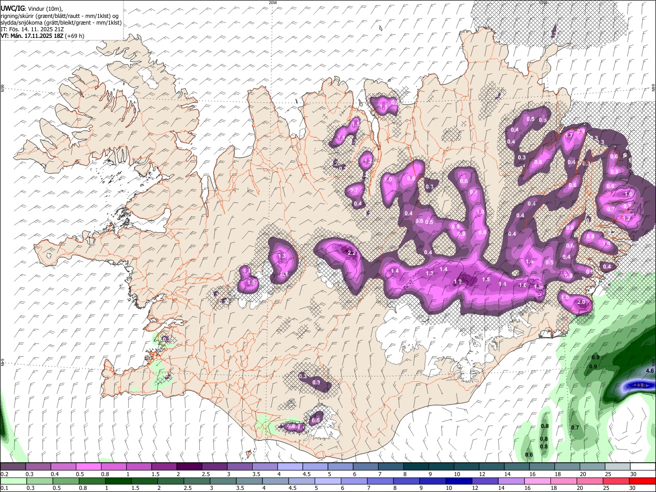This screenshot has width=656, height=492.
Task: Click the white 30 swatch in upper legend row
Action: coord(643,467)
